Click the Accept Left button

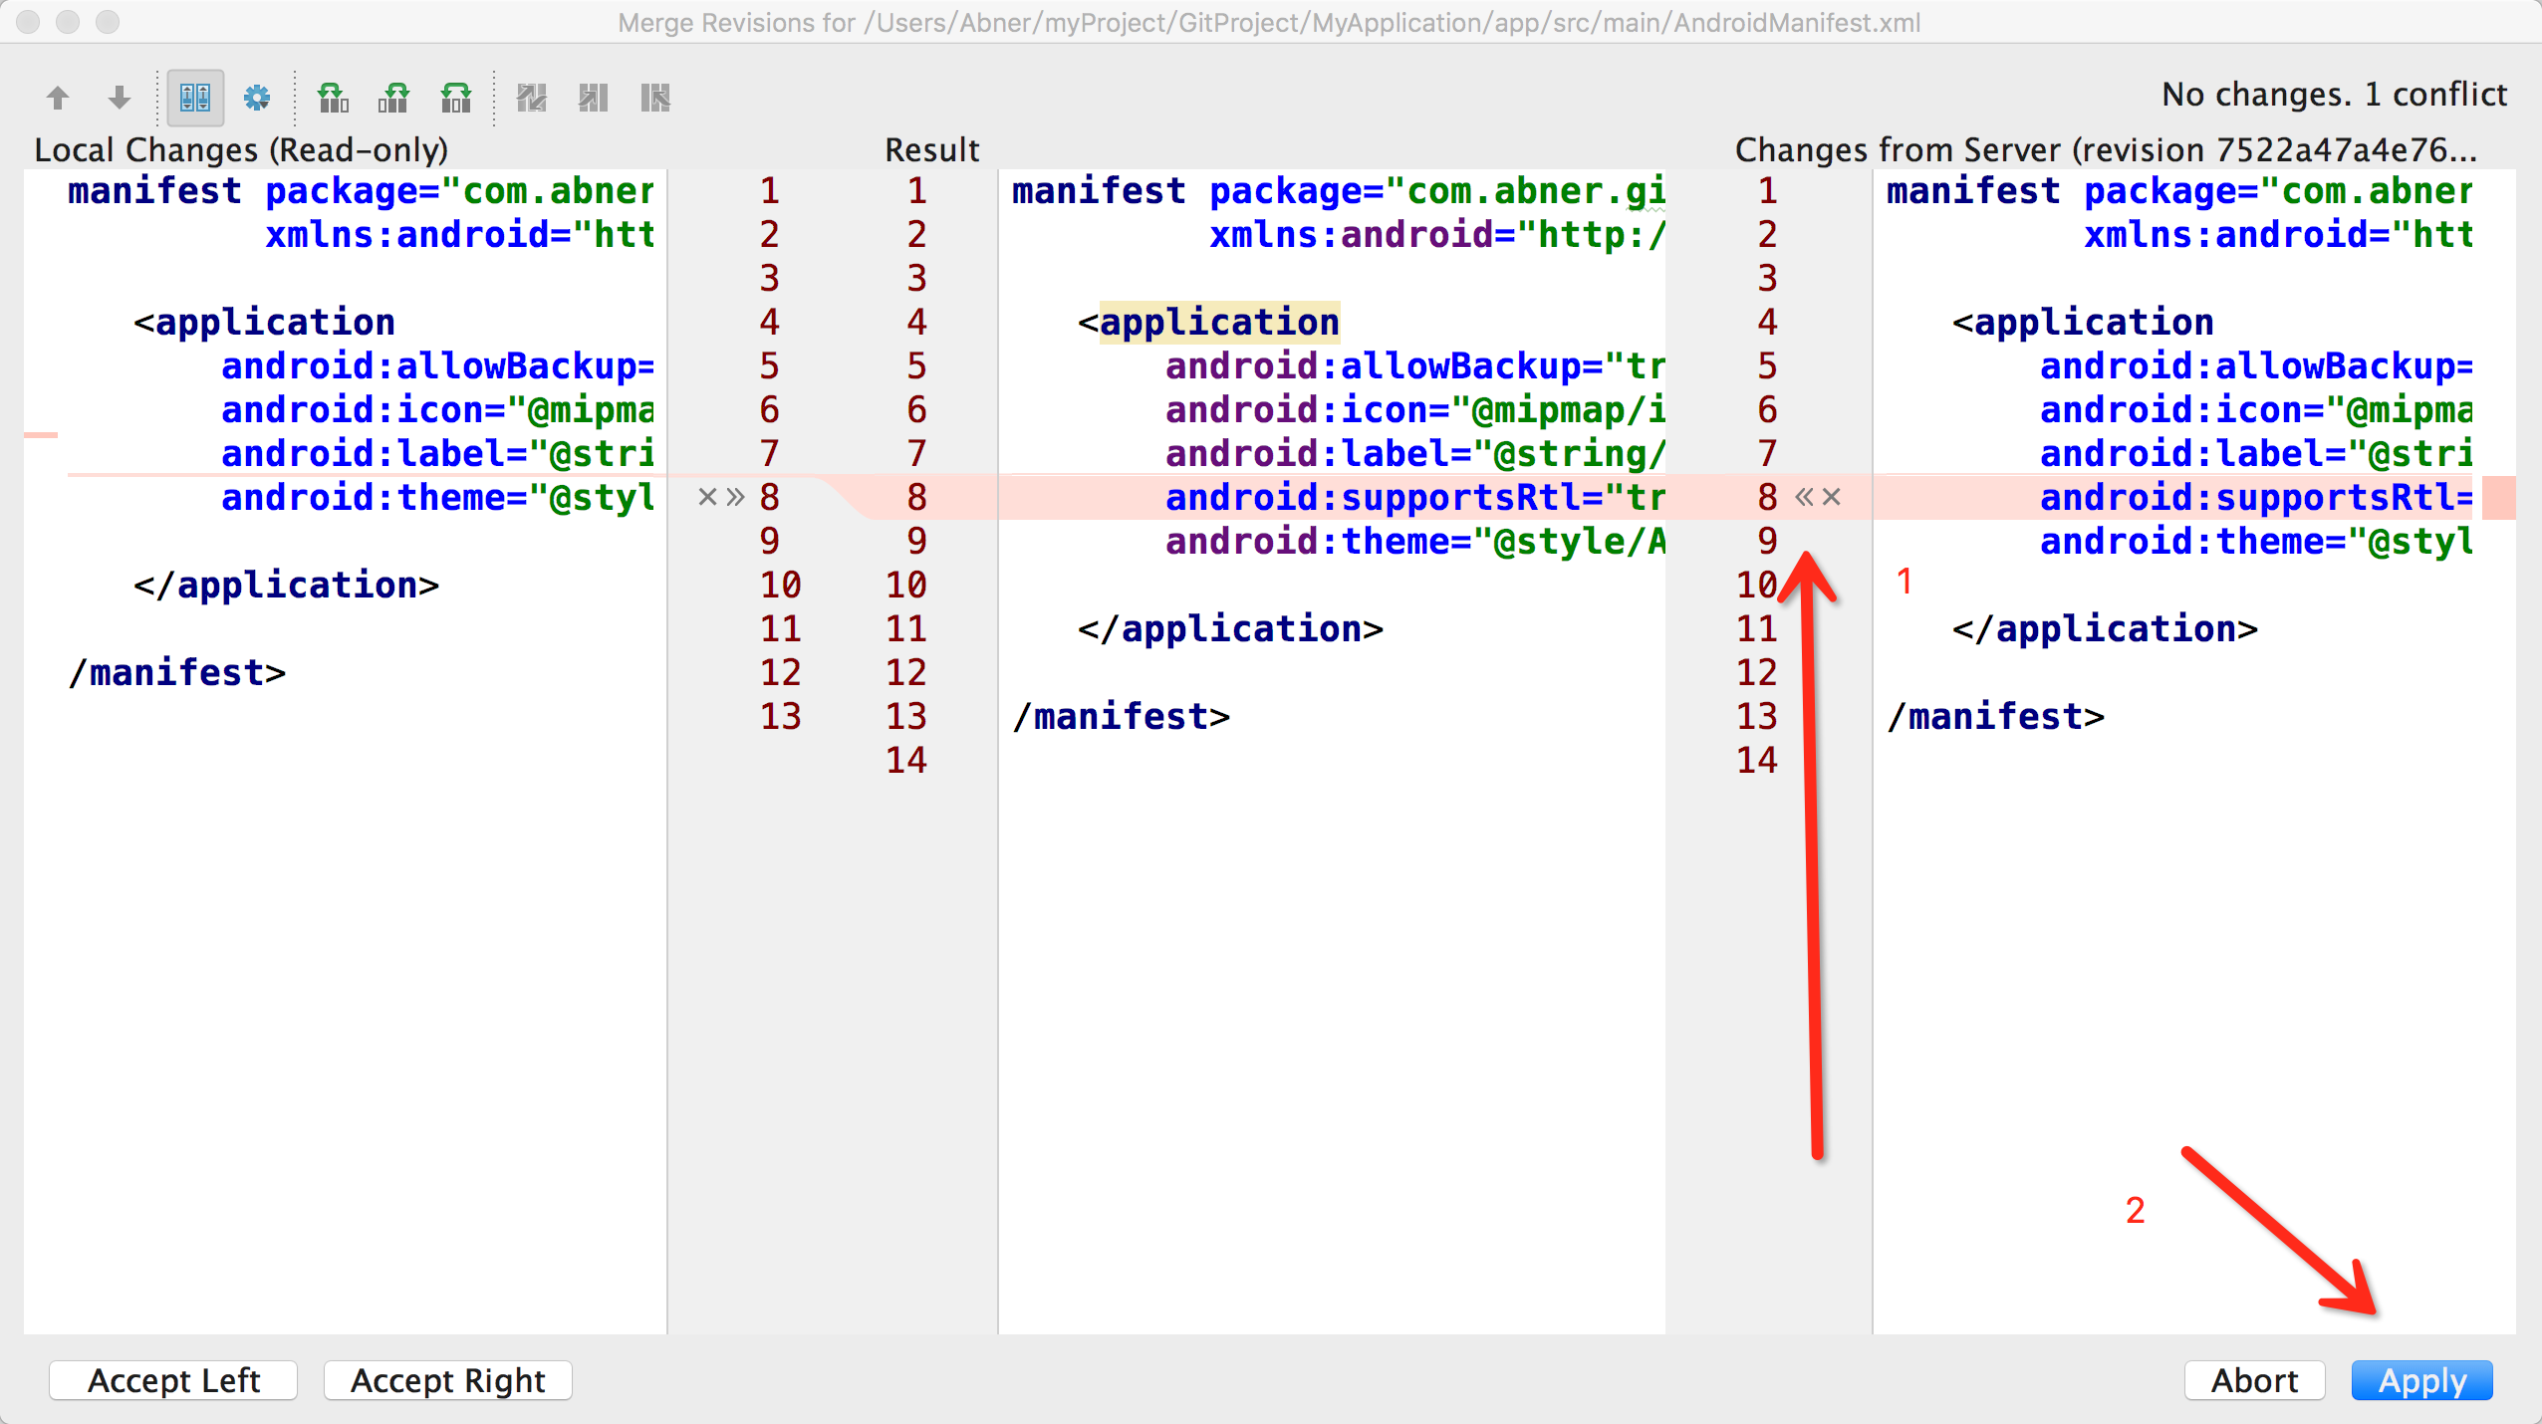[x=173, y=1380]
